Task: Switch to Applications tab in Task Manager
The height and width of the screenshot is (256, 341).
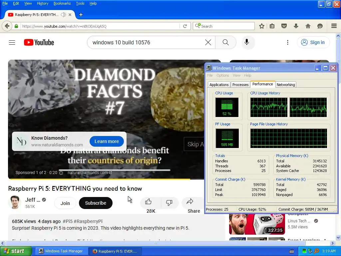Action: pos(219,85)
